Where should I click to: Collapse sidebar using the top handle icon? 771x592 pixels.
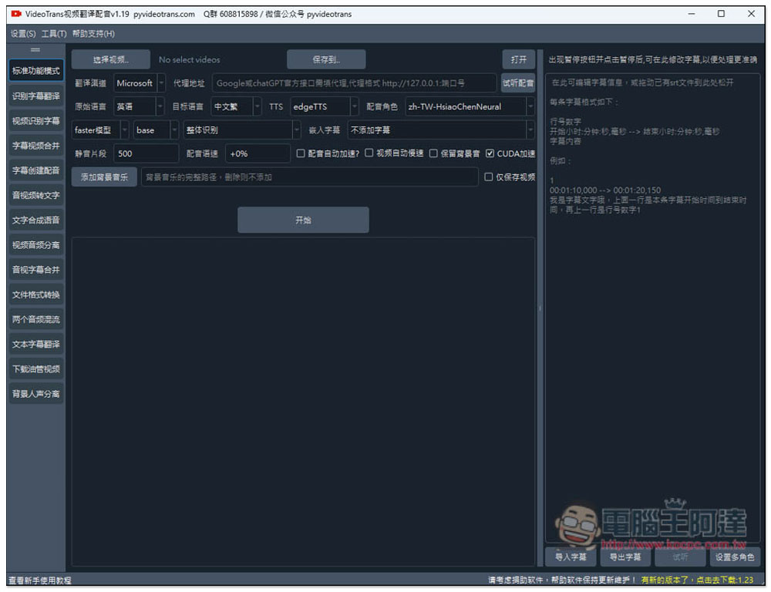coord(35,49)
